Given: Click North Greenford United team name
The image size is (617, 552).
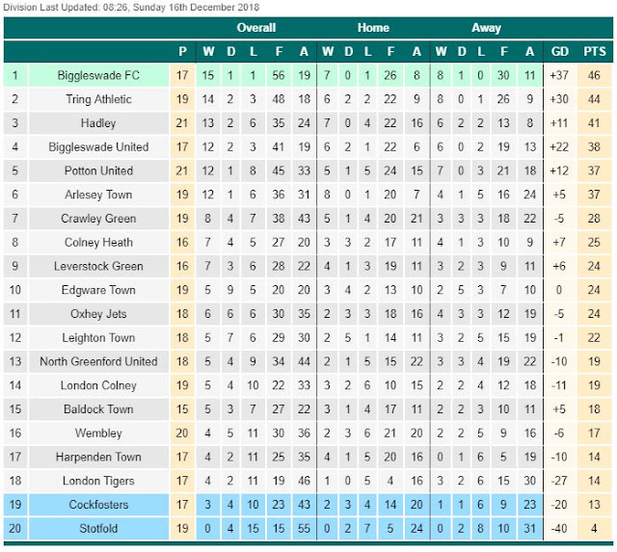Looking at the screenshot, I should (98, 361).
